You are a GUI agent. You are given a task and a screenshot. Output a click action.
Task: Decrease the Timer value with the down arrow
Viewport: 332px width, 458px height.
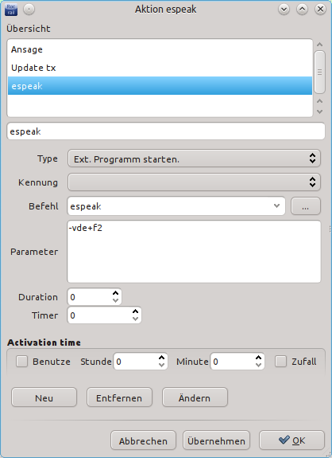coord(135,319)
